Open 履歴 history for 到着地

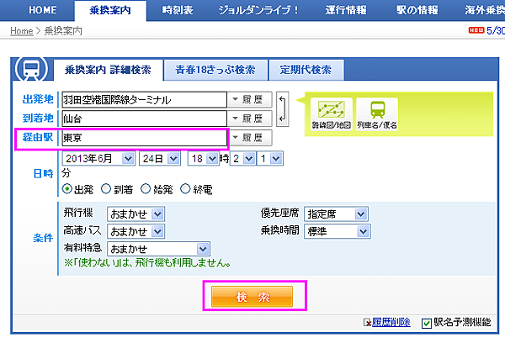point(250,119)
